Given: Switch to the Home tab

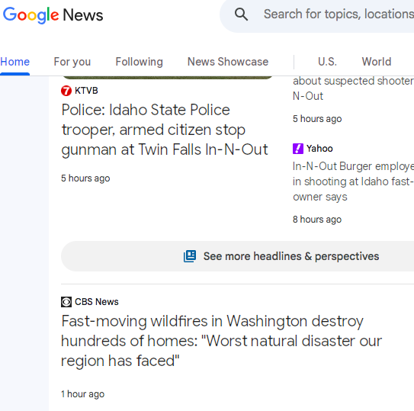Looking at the screenshot, I should (x=14, y=62).
